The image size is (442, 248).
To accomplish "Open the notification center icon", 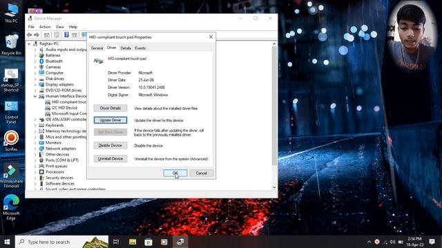I will tap(432, 242).
